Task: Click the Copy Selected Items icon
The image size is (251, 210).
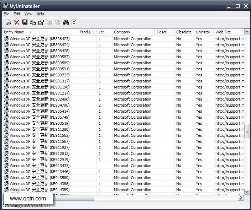Action: tap(33, 22)
